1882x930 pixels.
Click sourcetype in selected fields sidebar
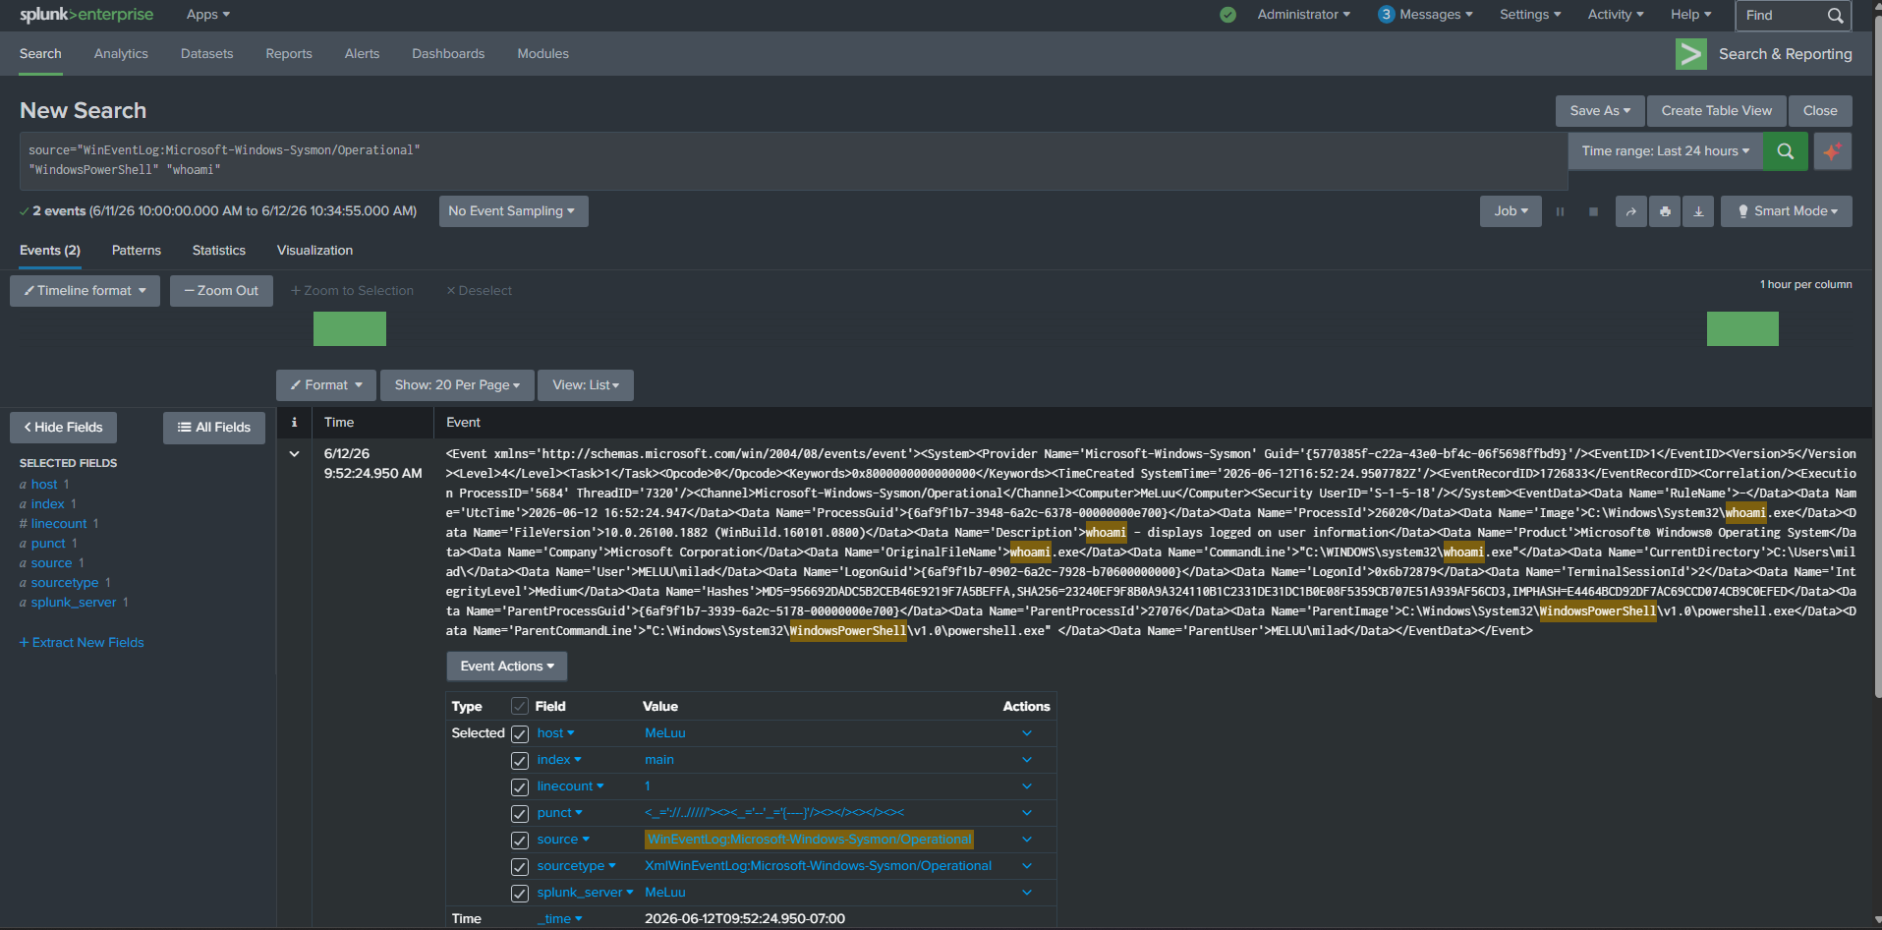tap(65, 583)
